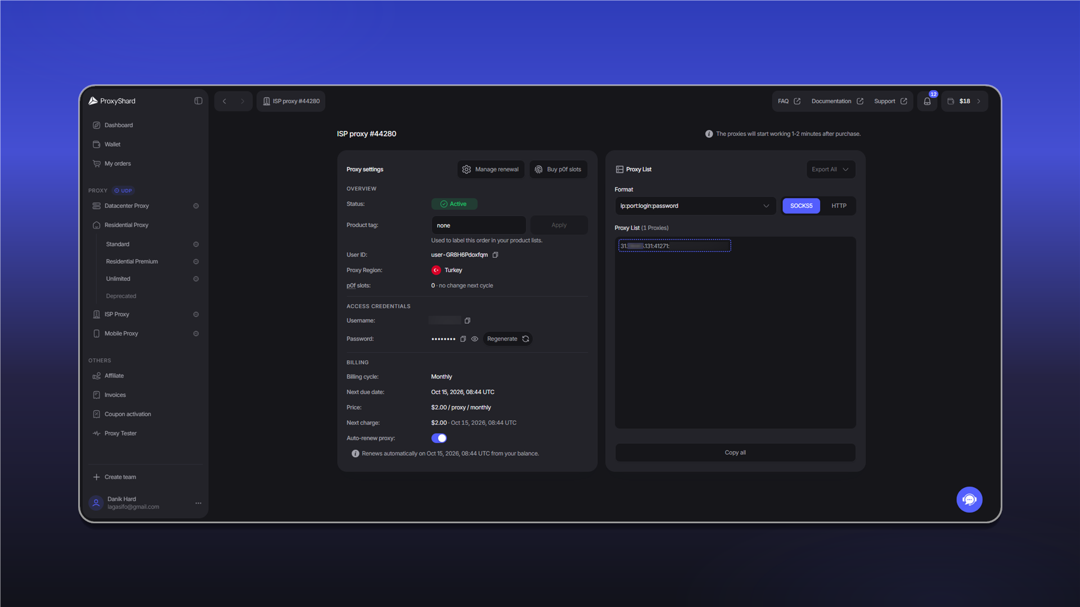
Task: Go to My orders
Action: [145, 164]
